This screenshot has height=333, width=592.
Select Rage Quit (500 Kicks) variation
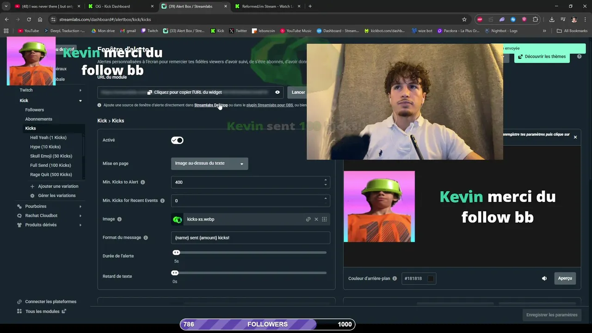pos(51,174)
